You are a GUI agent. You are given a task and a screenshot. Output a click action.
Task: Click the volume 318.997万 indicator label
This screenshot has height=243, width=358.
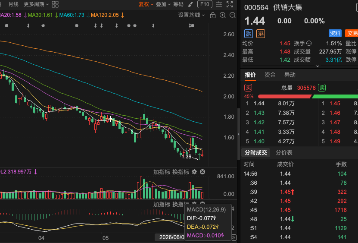click(18, 172)
